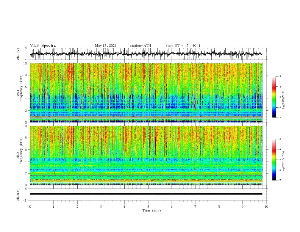The image size is (300, 232).
Task: Click time axis tick label "6"
Action: click(x=172, y=207)
